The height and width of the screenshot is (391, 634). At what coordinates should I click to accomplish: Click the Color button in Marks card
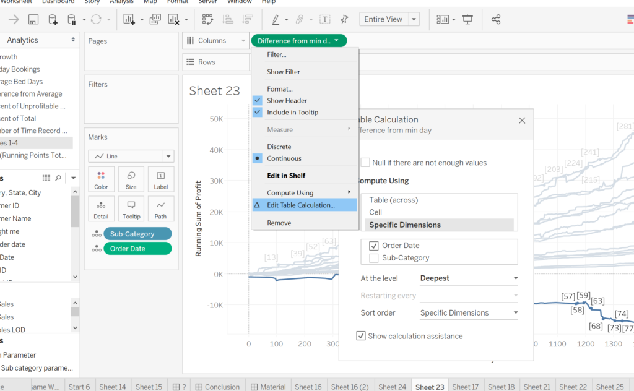[101, 179]
